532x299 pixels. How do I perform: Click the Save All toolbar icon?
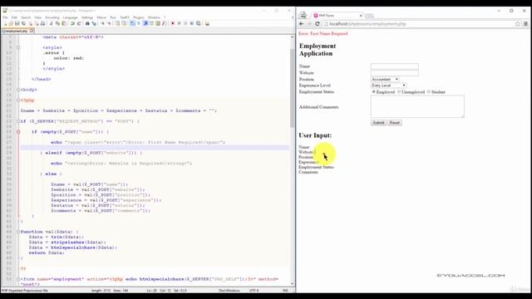[23, 23]
